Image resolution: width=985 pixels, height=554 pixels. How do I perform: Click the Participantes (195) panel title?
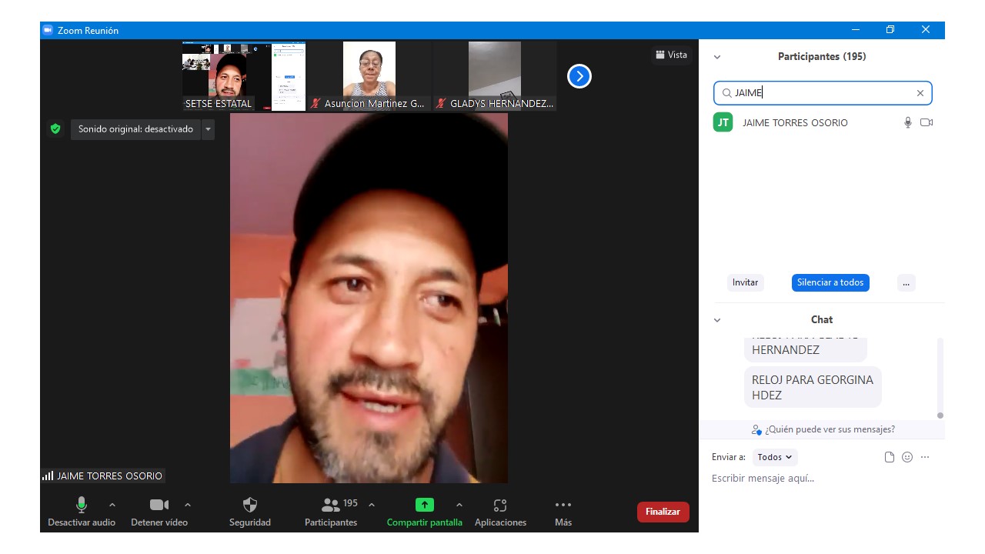pyautogui.click(x=822, y=57)
